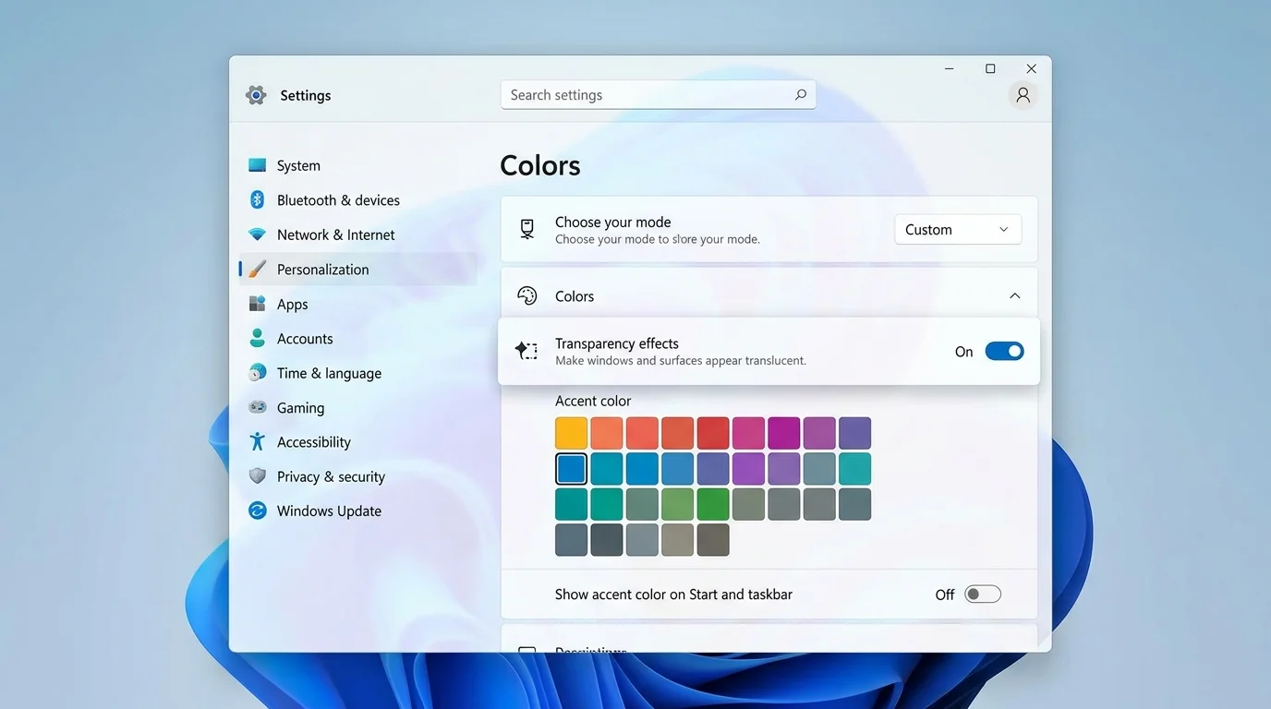
Task: Open the user account avatar icon
Action: pos(1023,95)
